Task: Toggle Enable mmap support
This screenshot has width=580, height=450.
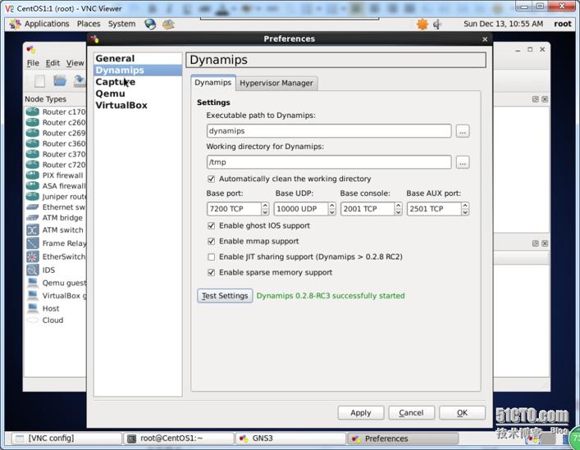Action: click(211, 241)
